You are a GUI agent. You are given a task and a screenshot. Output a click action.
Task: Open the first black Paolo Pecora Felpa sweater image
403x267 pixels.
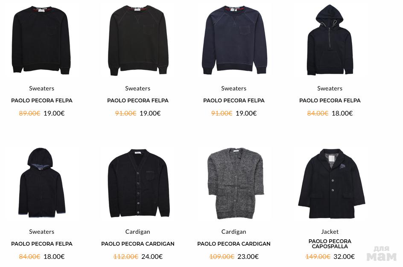point(41,40)
